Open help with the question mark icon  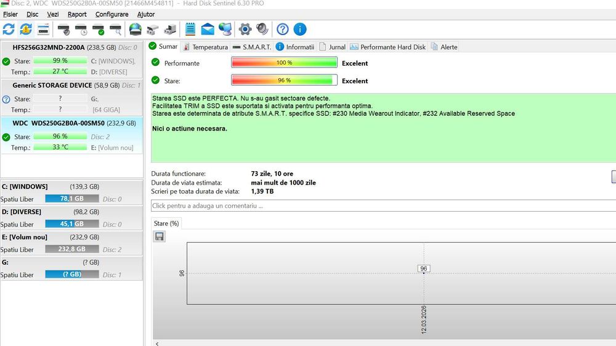point(283,29)
